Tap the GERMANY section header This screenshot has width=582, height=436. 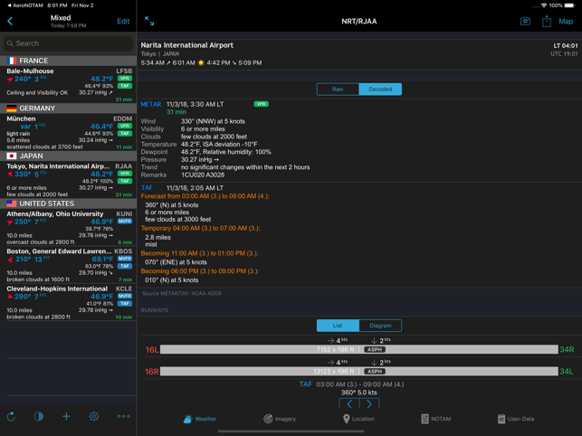pos(68,109)
